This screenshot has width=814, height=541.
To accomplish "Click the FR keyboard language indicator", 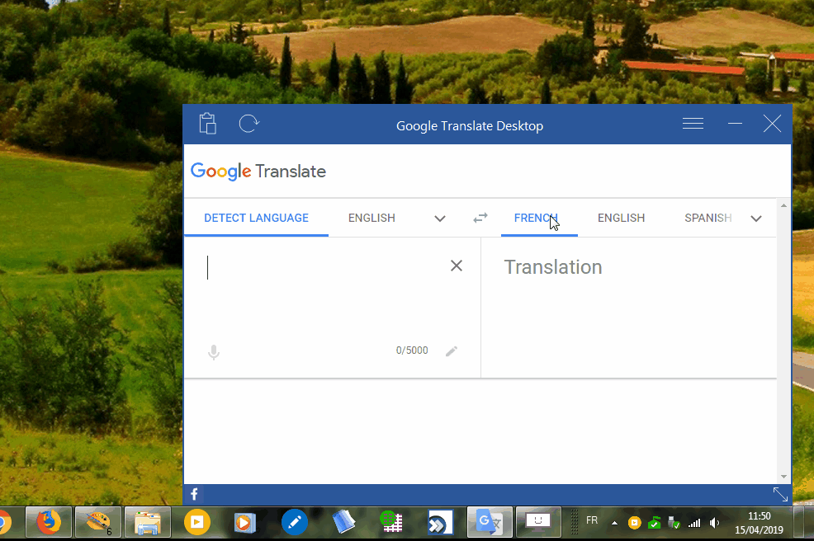I will 592,520.
